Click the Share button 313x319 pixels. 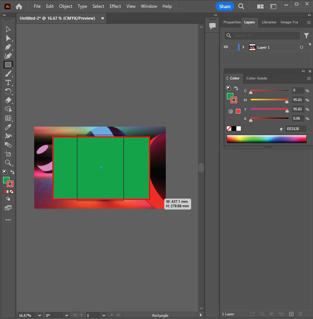click(x=225, y=6)
